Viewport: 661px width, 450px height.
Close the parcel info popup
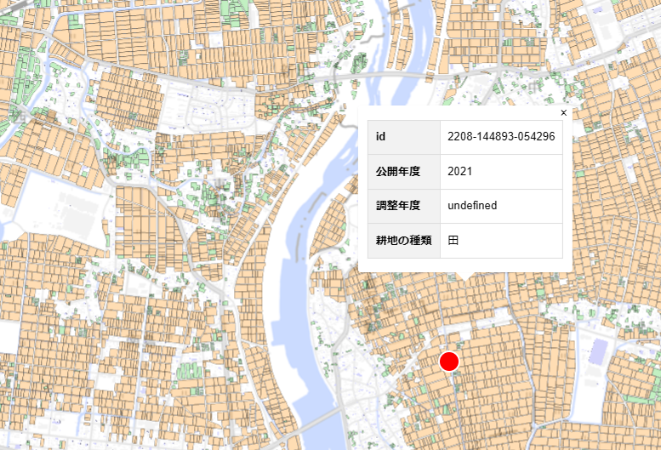[x=563, y=112]
